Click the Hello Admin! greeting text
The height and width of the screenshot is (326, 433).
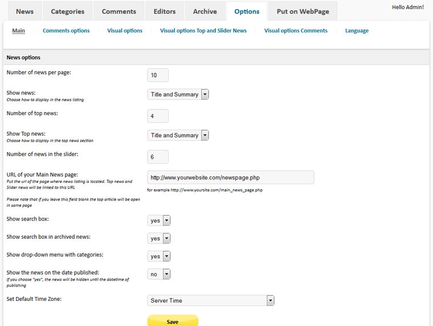tap(407, 7)
